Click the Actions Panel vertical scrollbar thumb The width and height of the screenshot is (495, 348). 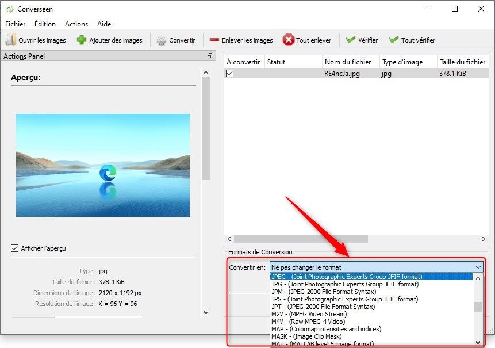pyautogui.click(x=206, y=128)
